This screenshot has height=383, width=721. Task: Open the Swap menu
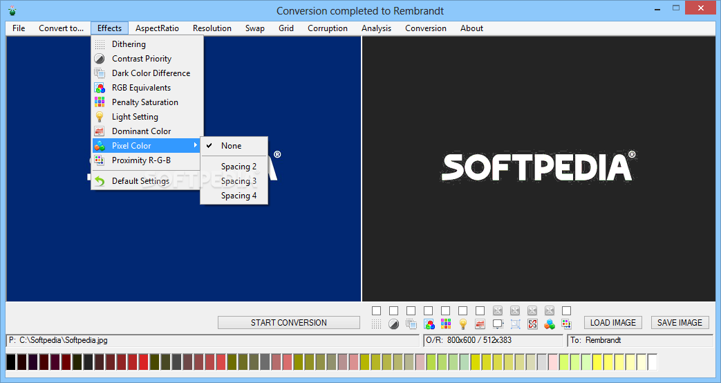pos(255,28)
